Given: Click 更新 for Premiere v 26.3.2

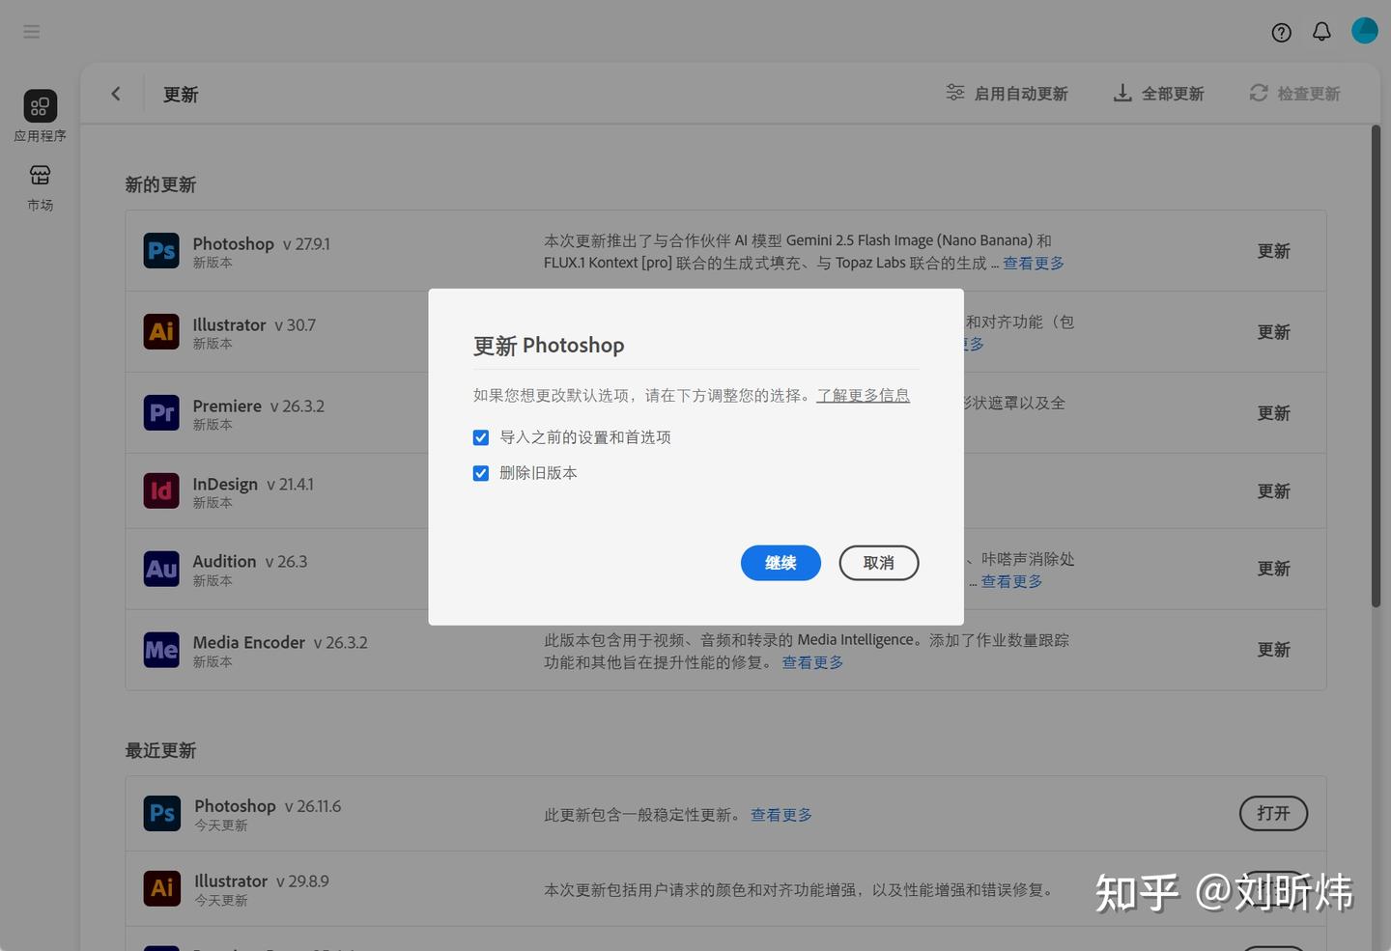Looking at the screenshot, I should 1274,413.
